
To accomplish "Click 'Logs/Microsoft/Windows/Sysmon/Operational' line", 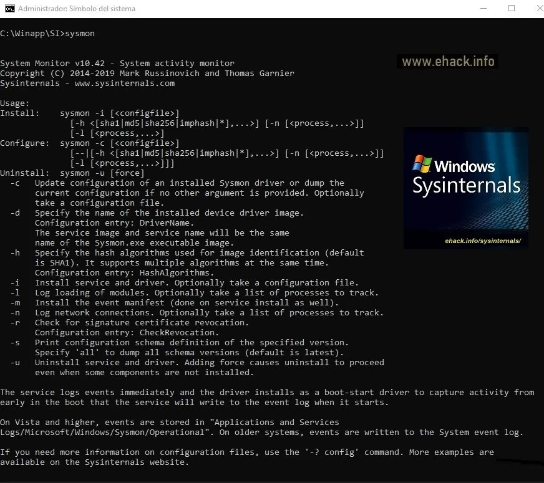I will [x=262, y=433].
